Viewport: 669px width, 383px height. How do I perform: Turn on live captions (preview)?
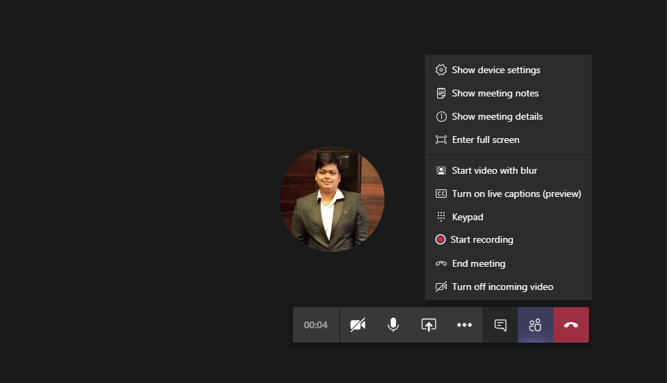pyautogui.click(x=508, y=194)
